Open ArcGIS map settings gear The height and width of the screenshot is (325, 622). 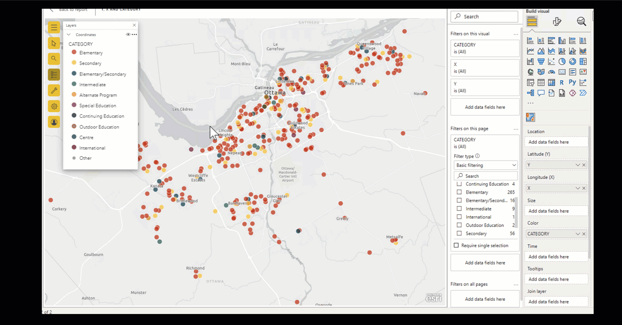(54, 106)
